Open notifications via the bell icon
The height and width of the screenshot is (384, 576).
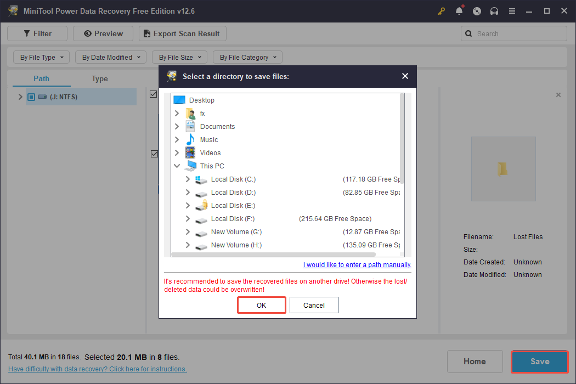click(459, 11)
